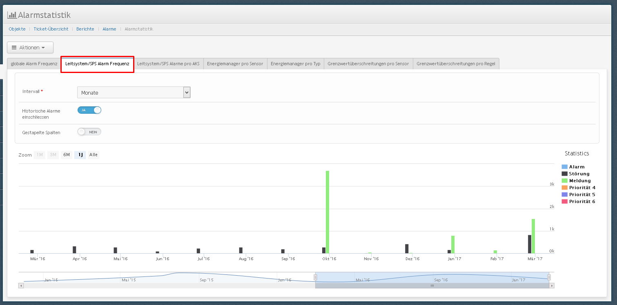Viewport: 617px width, 305px height.
Task: Toggle Historische Alarme einschliessen switch
Action: 89,110
